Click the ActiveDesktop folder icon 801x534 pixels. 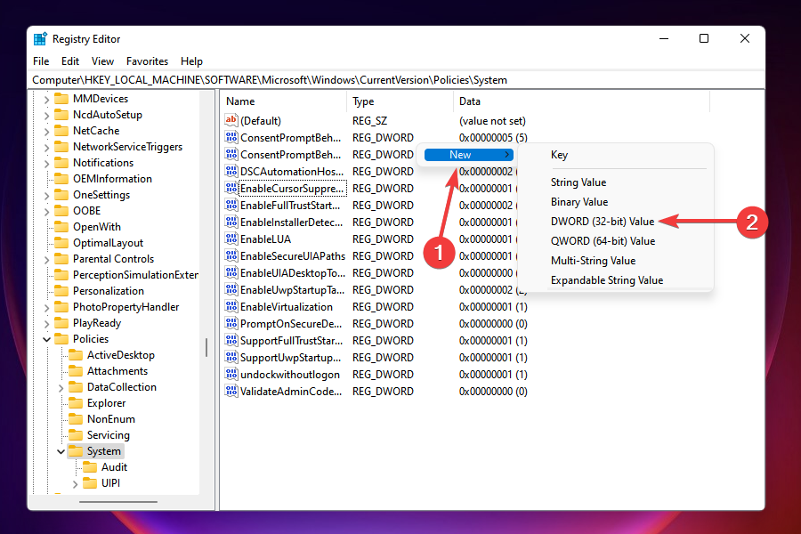[x=76, y=354]
